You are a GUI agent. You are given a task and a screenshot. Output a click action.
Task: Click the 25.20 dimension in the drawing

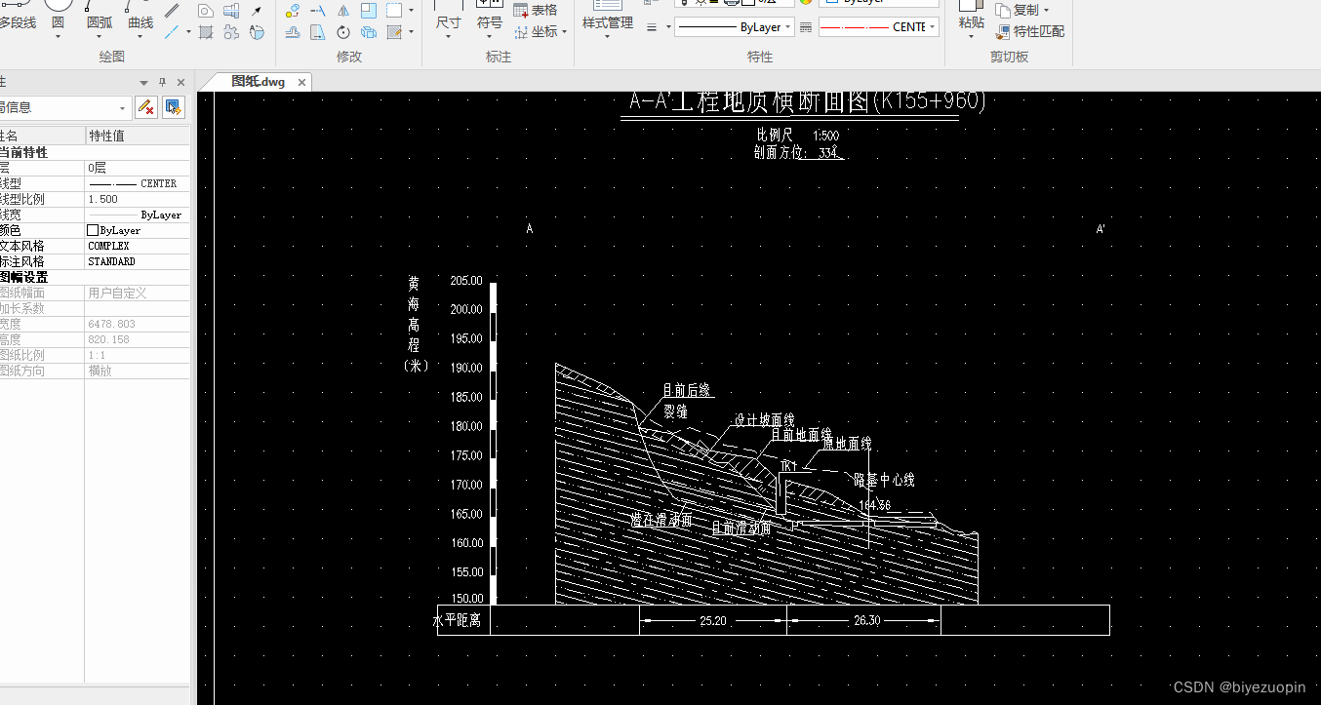(x=713, y=620)
